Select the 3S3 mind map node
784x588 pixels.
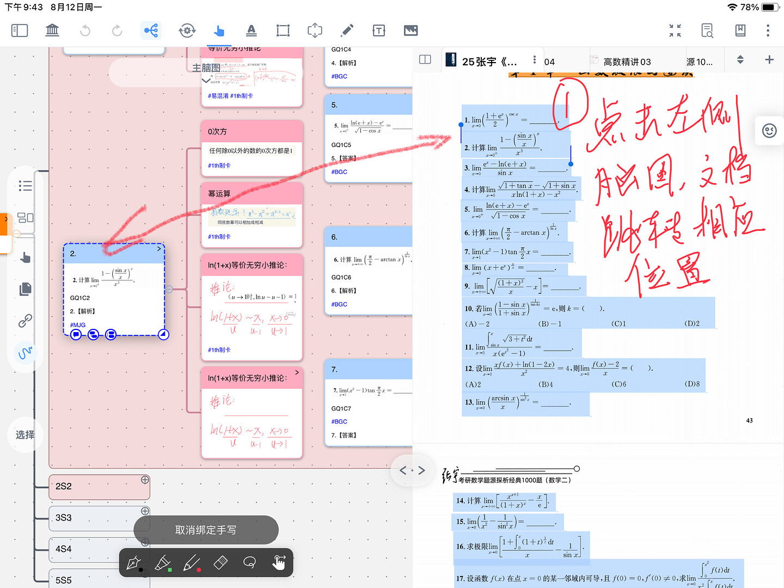[100, 518]
